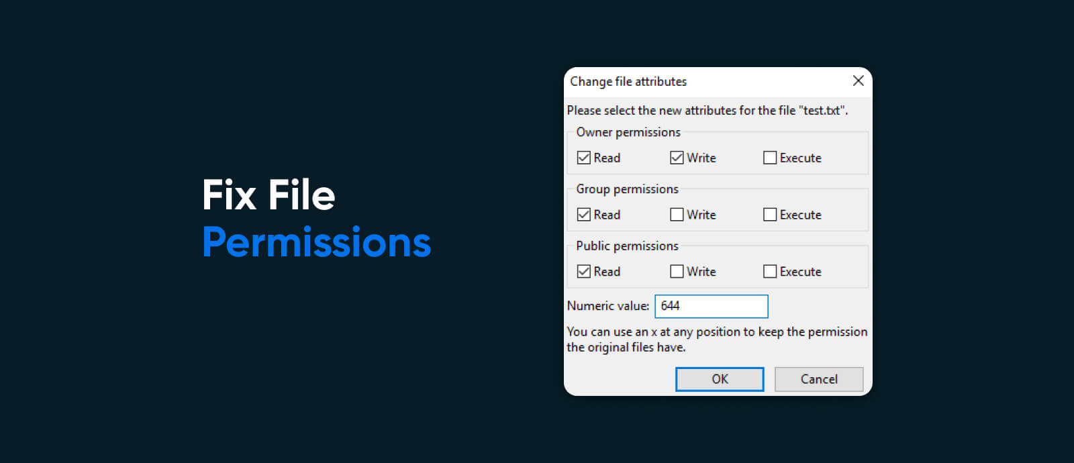Screen dimensions: 1074x463
Task: Uncheck the Owner Read checkbox
Action: tap(584, 158)
